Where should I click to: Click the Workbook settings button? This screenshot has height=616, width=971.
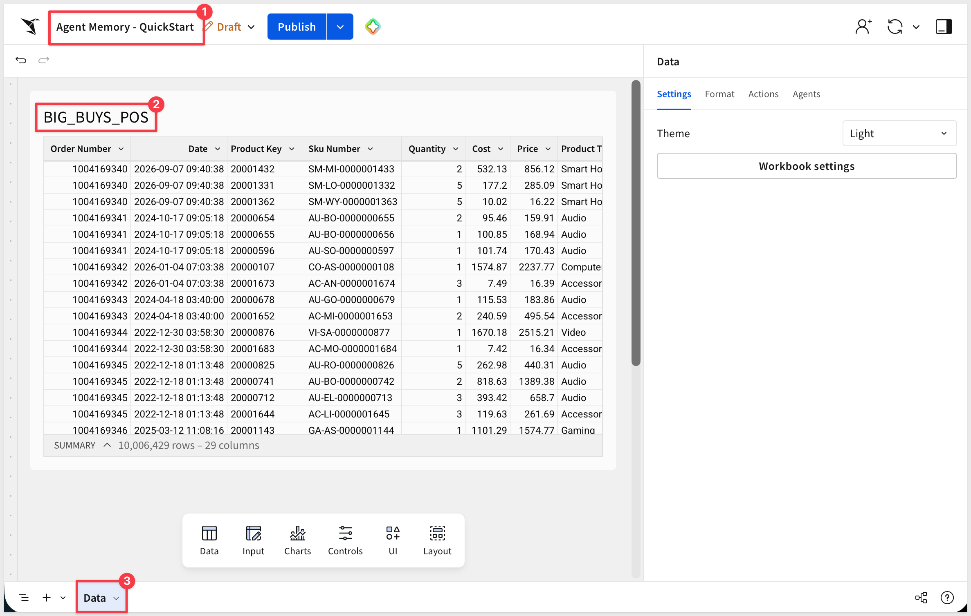point(807,166)
